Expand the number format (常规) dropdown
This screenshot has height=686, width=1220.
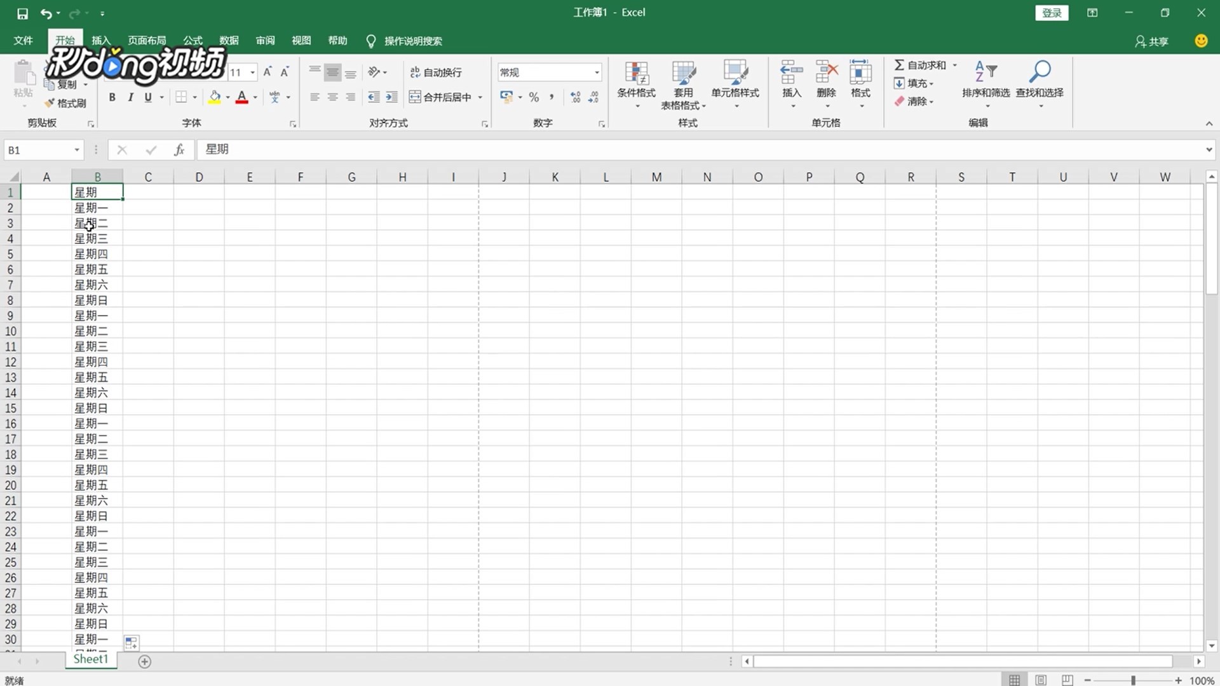click(x=597, y=72)
